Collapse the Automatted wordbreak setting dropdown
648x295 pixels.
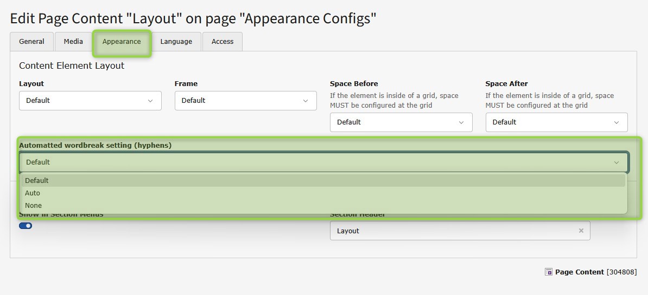pyautogui.click(x=323, y=162)
